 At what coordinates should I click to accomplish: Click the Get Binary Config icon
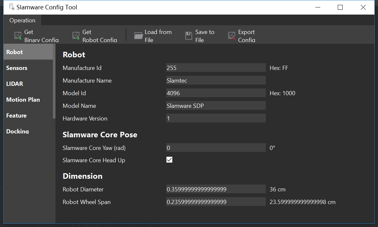tap(18, 36)
